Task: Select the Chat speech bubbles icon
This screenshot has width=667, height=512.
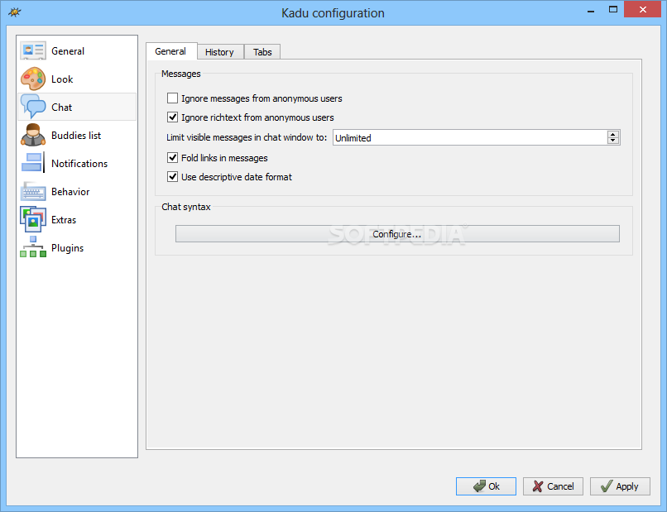Action: click(33, 107)
